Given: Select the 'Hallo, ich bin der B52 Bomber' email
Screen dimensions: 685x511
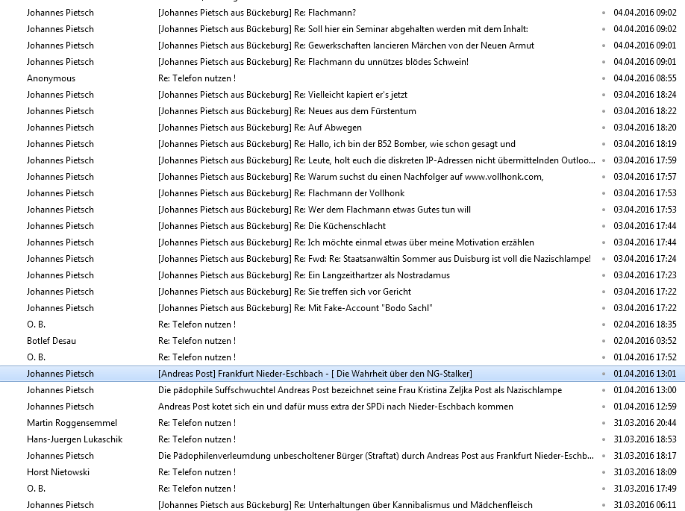Looking at the screenshot, I should pyautogui.click(x=342, y=144).
